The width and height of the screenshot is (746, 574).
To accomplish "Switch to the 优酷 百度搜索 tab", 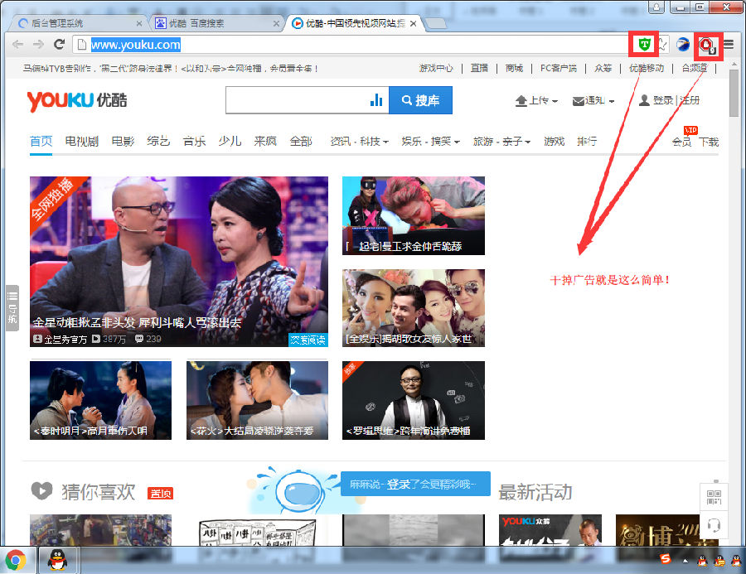I will [216, 23].
